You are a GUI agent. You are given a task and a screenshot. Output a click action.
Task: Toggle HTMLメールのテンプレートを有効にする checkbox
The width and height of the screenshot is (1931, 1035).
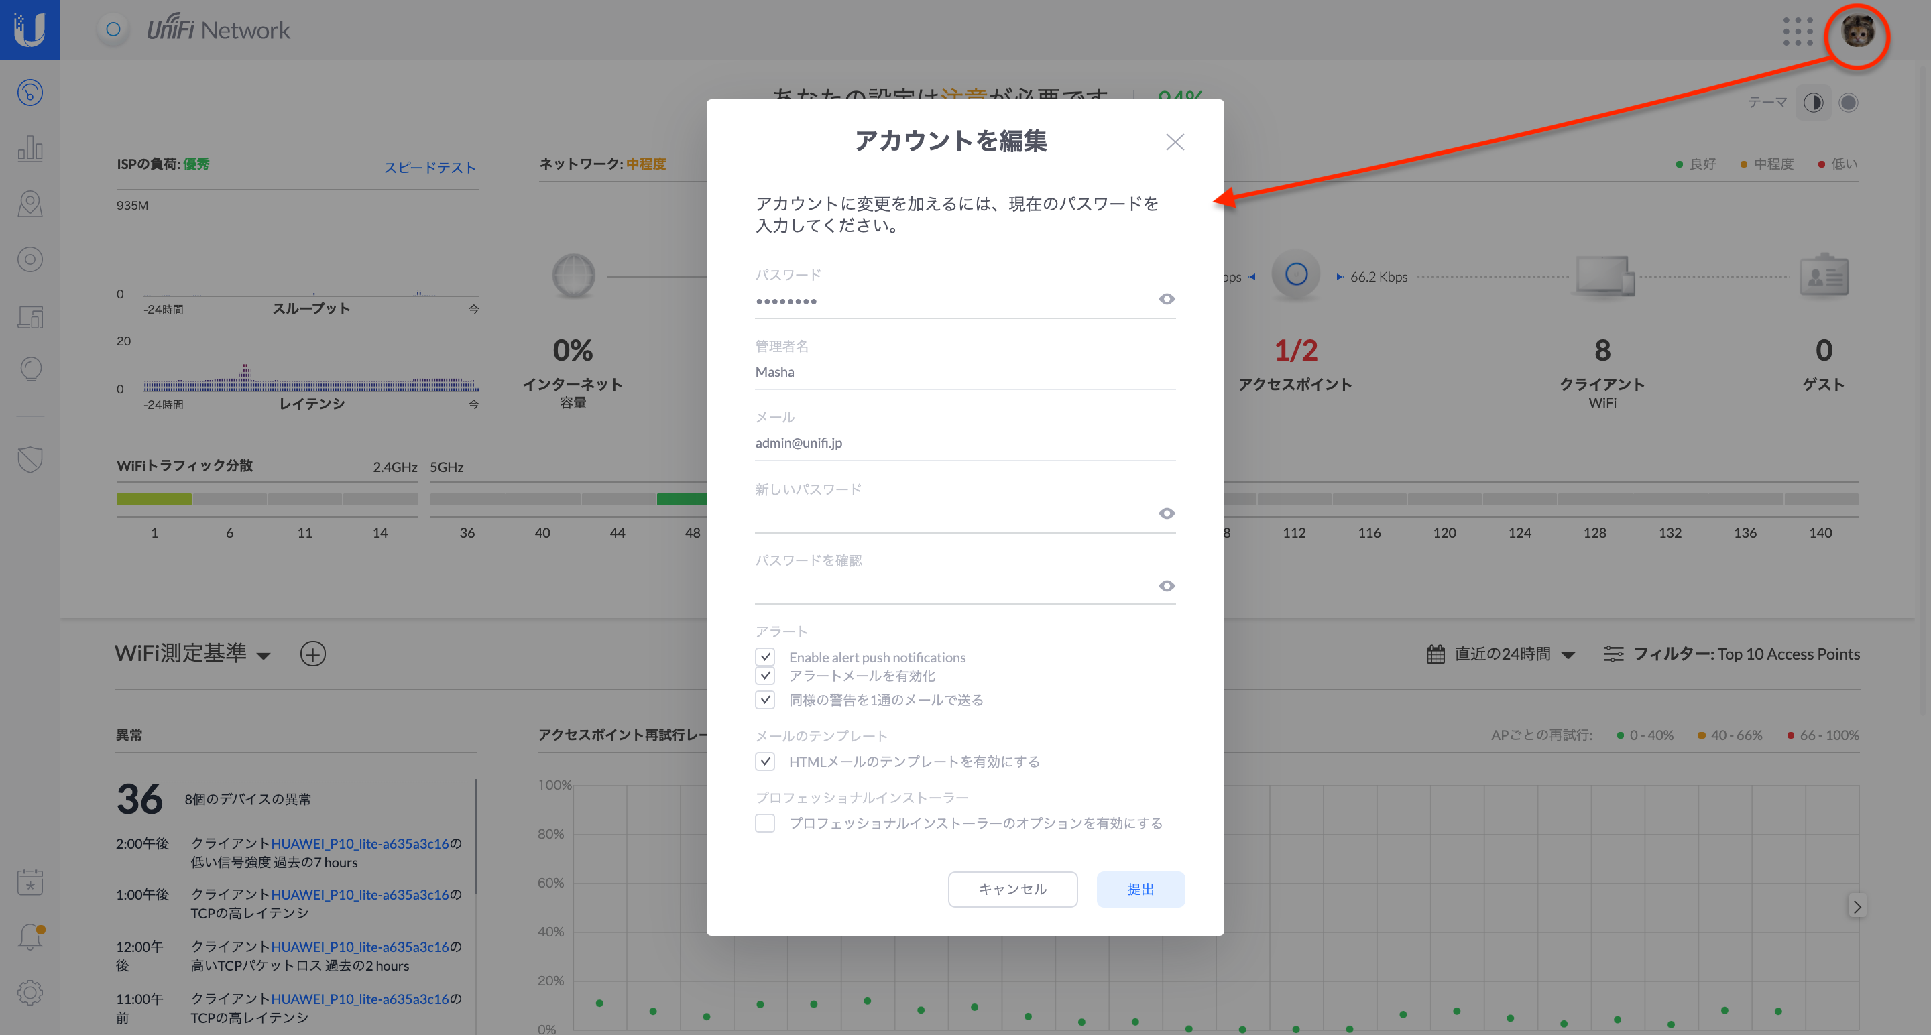[x=764, y=762]
